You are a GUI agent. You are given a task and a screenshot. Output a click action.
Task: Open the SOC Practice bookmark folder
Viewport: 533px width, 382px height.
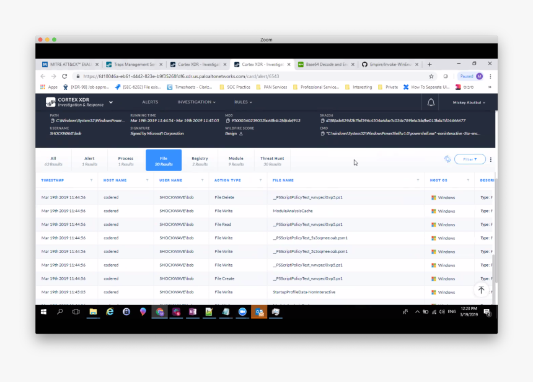(x=235, y=87)
